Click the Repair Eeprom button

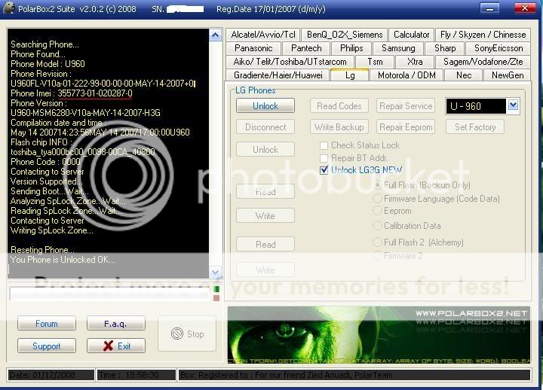406,127
